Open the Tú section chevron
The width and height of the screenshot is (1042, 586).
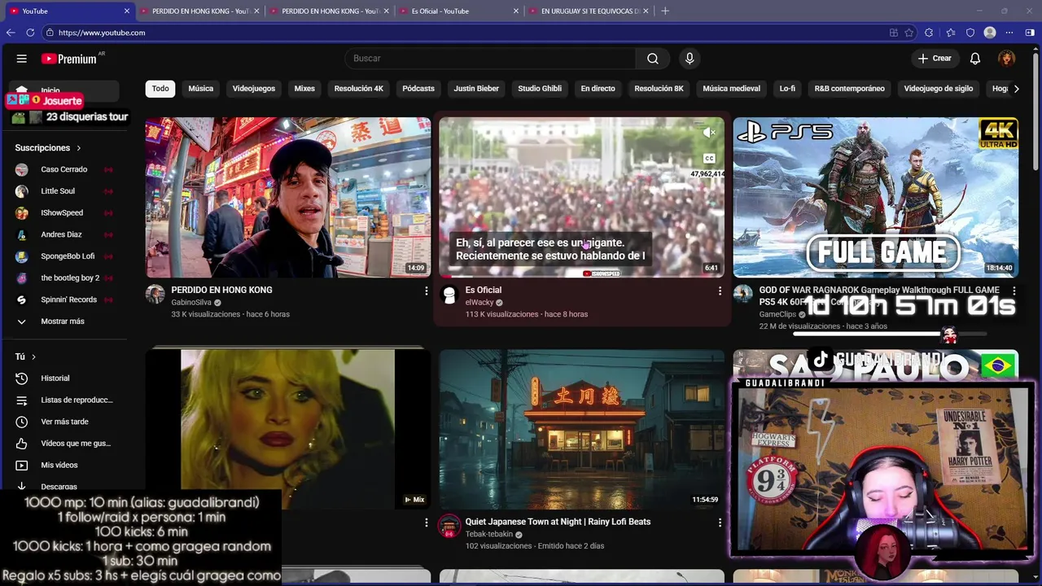33,356
